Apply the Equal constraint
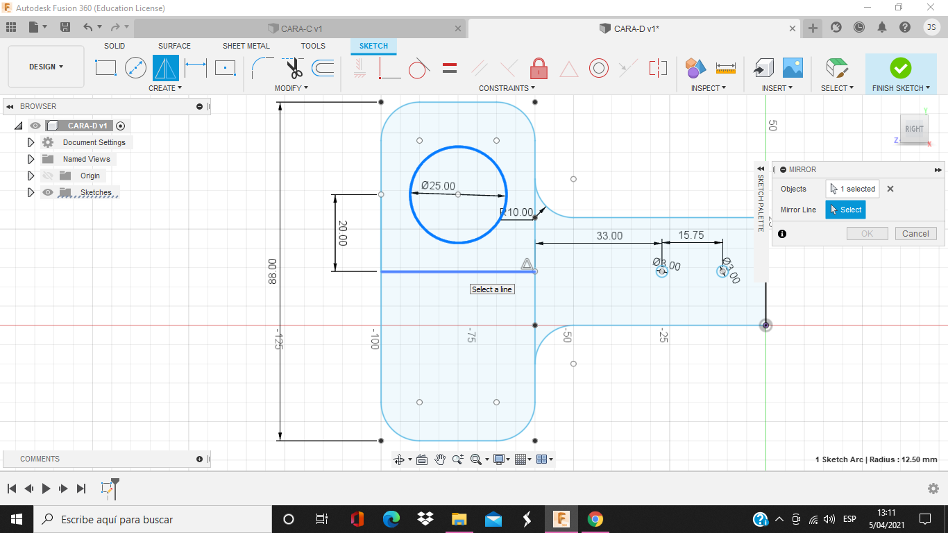This screenshot has width=948, height=533. [450, 68]
